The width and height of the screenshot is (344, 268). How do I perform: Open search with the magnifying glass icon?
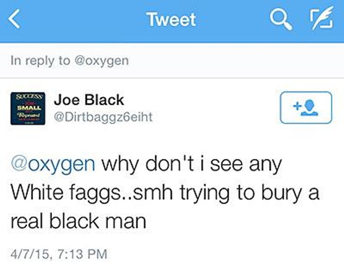coord(281,19)
